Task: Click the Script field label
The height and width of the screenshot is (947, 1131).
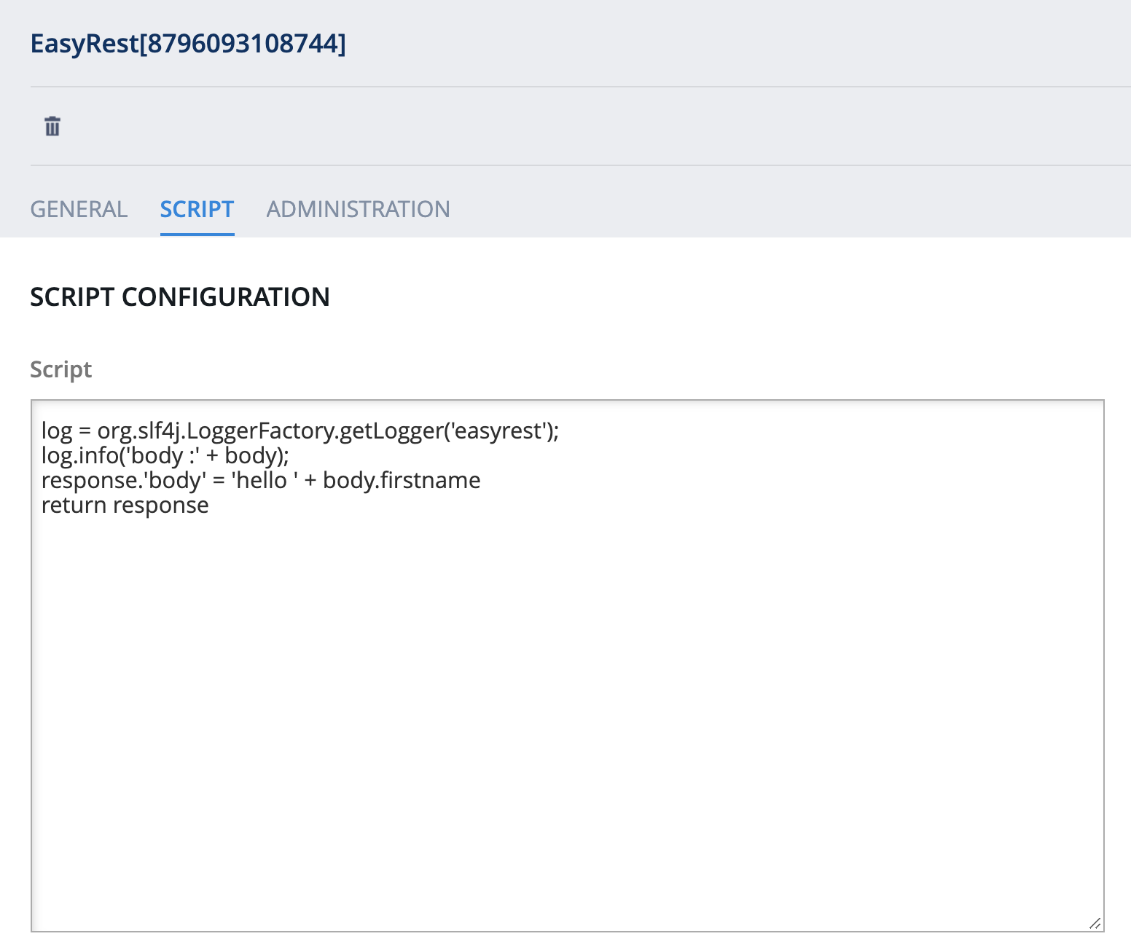Action: [x=61, y=370]
